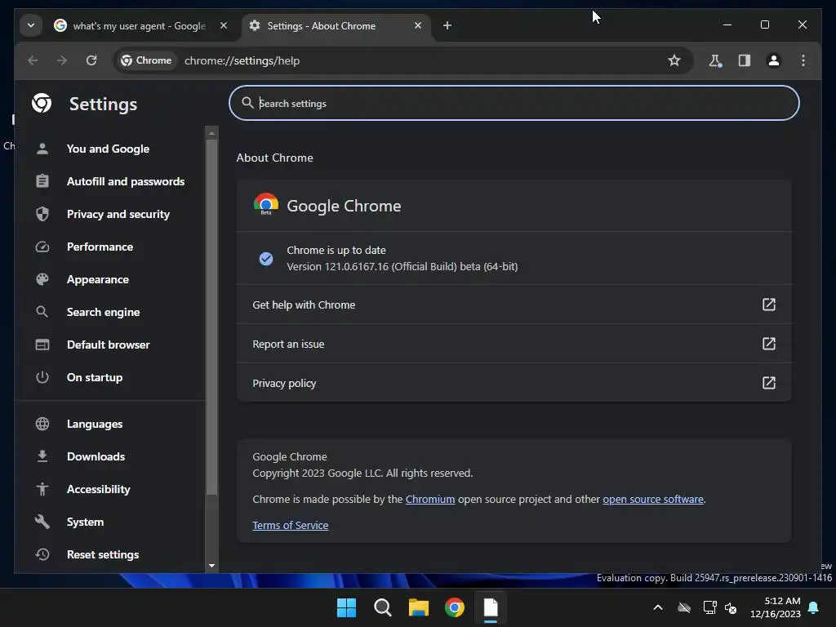The width and height of the screenshot is (836, 627).
Task: Focus the Search settings field
Action: 514,103
